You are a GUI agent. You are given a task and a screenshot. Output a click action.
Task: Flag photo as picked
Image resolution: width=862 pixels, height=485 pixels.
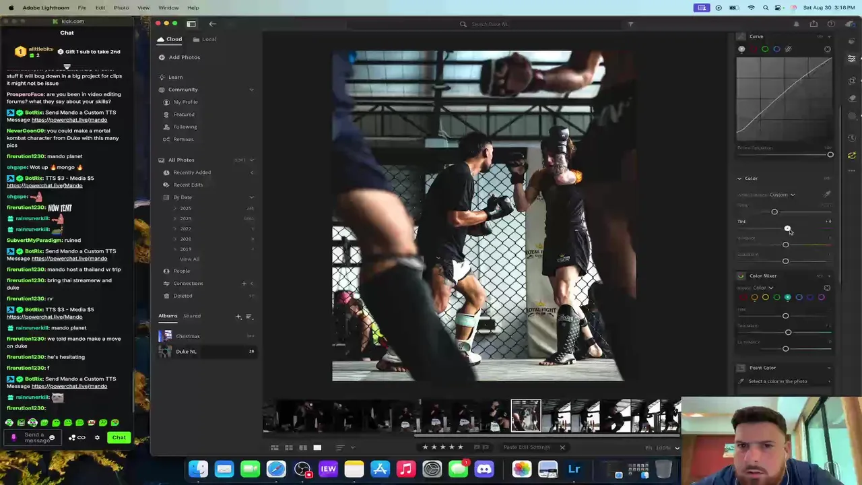[477, 447]
